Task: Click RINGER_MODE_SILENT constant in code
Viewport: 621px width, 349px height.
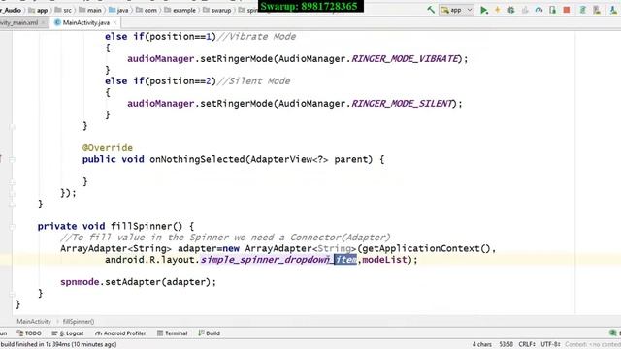Action: [x=402, y=104]
